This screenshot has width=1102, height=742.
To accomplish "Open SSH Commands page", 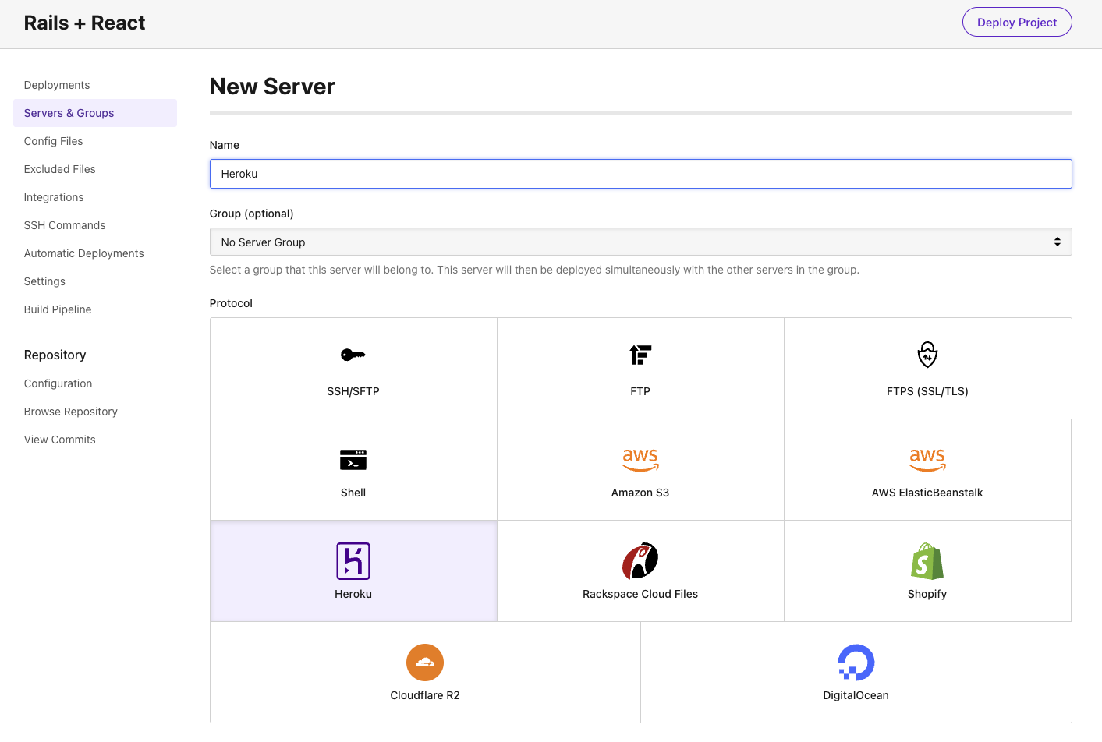I will [65, 225].
